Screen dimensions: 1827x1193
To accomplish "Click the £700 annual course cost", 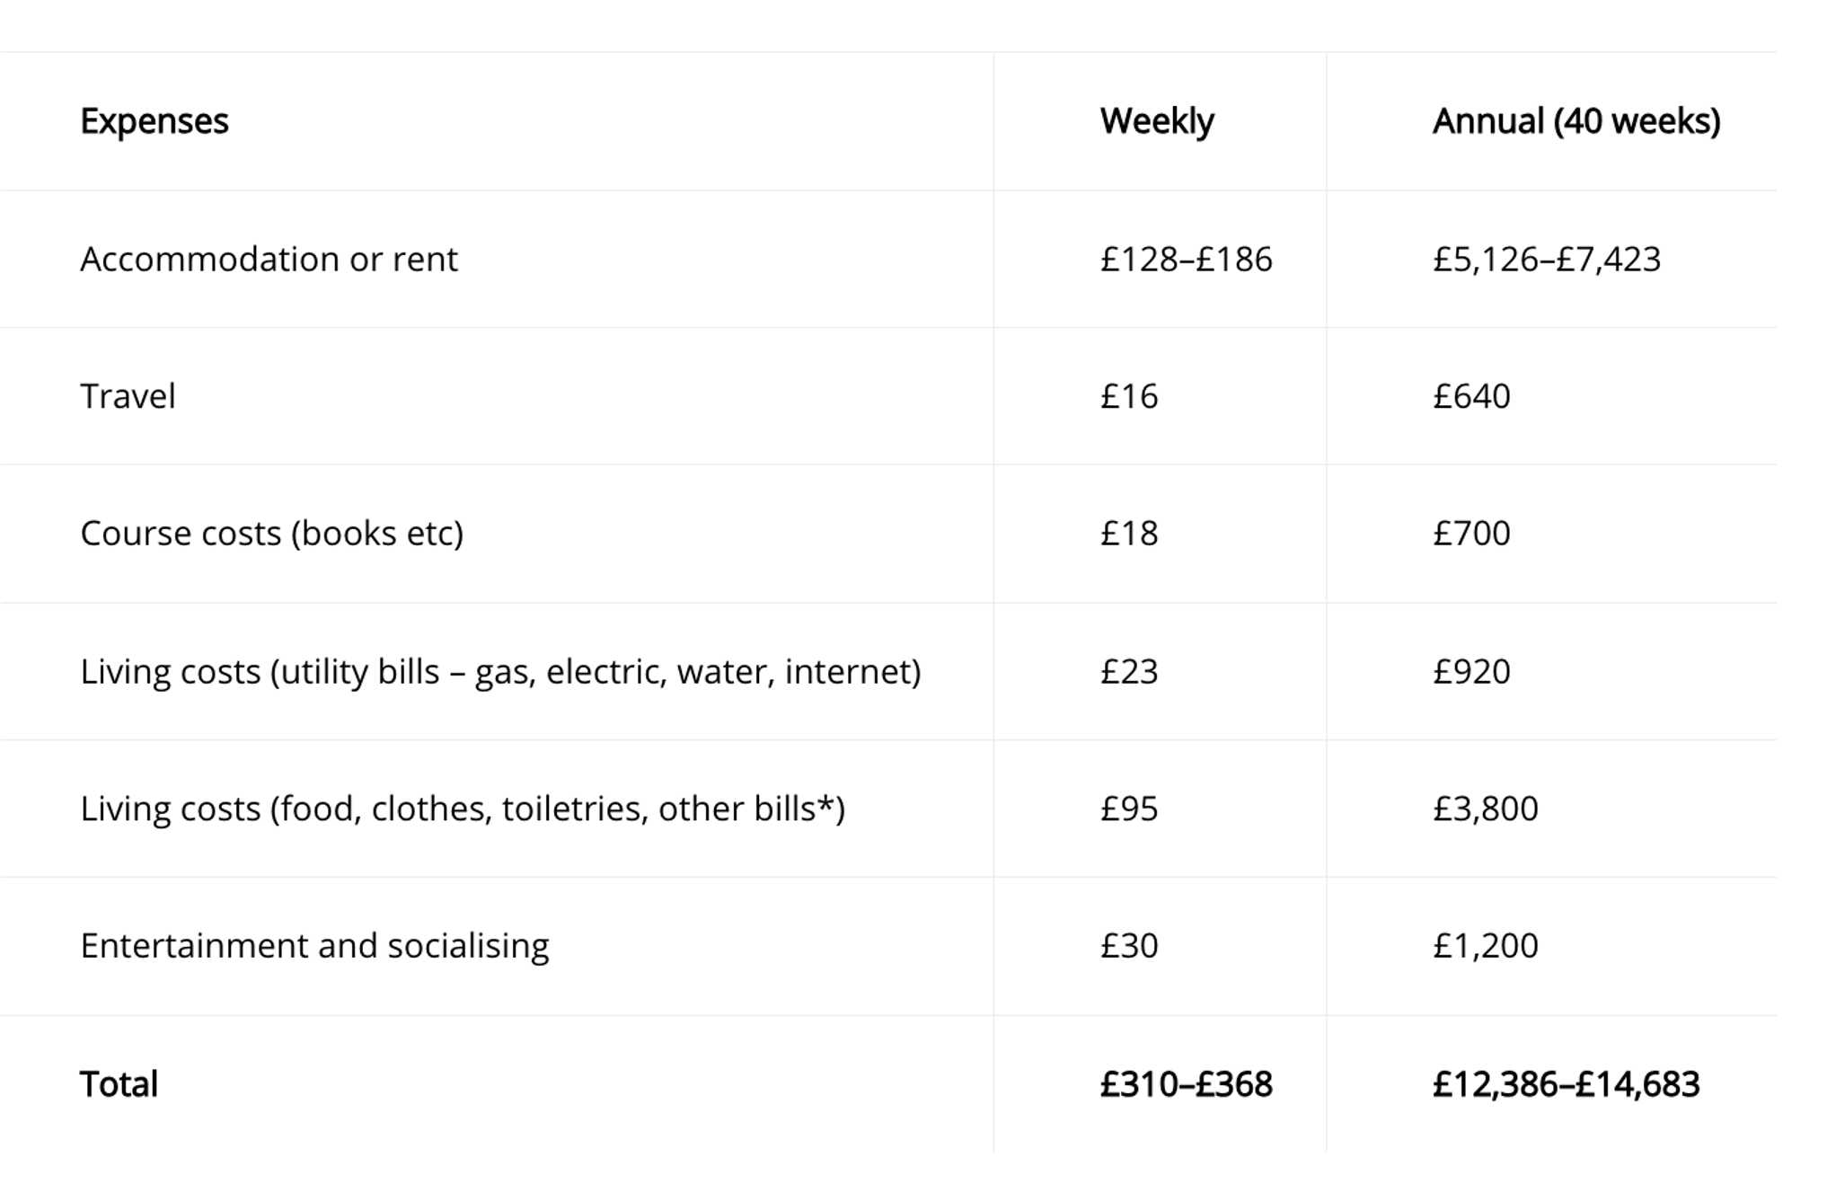I will pyautogui.click(x=1471, y=534).
